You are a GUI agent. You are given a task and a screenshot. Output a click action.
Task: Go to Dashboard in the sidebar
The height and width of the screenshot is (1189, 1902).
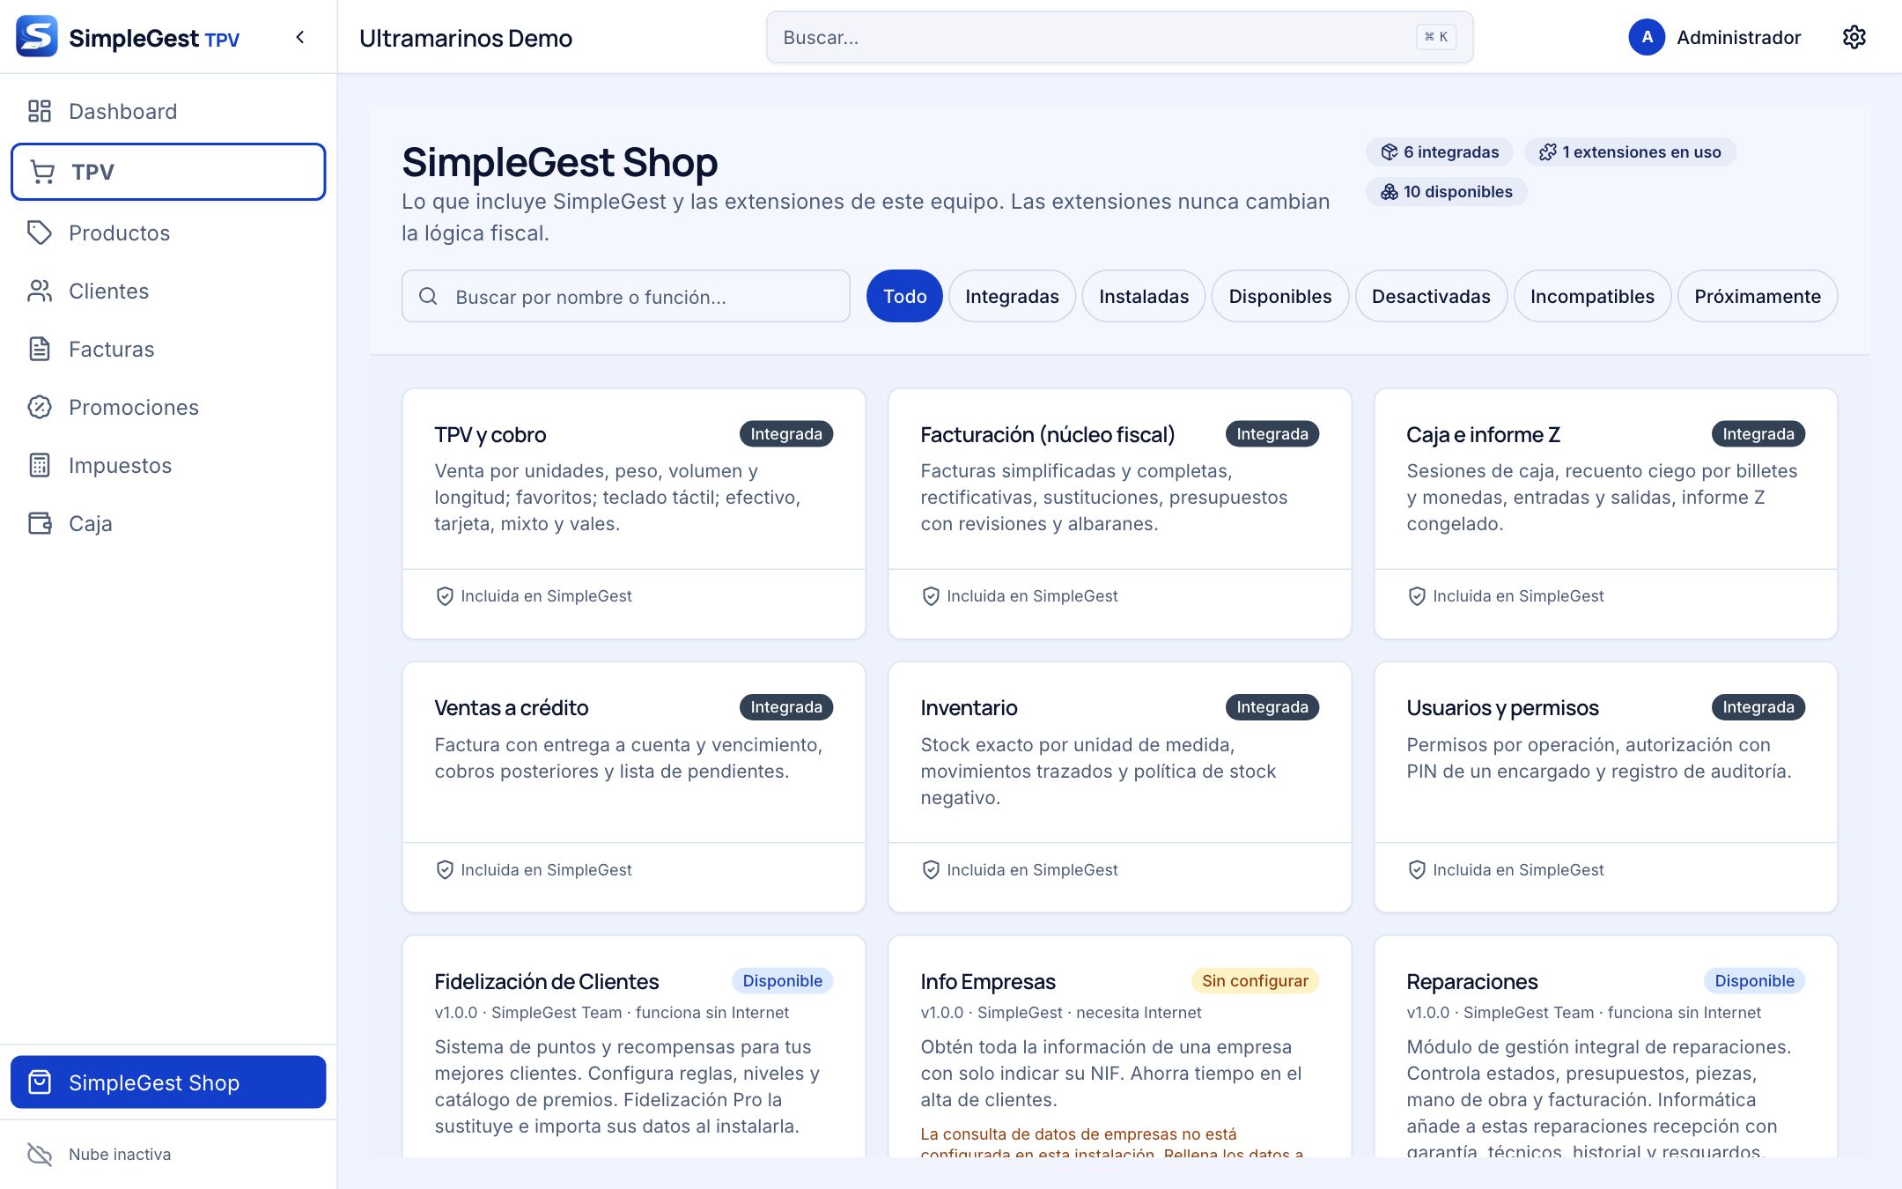click(x=168, y=111)
